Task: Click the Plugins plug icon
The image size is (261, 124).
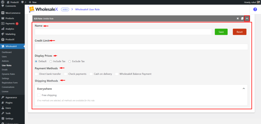Action: [x=3, y=103]
